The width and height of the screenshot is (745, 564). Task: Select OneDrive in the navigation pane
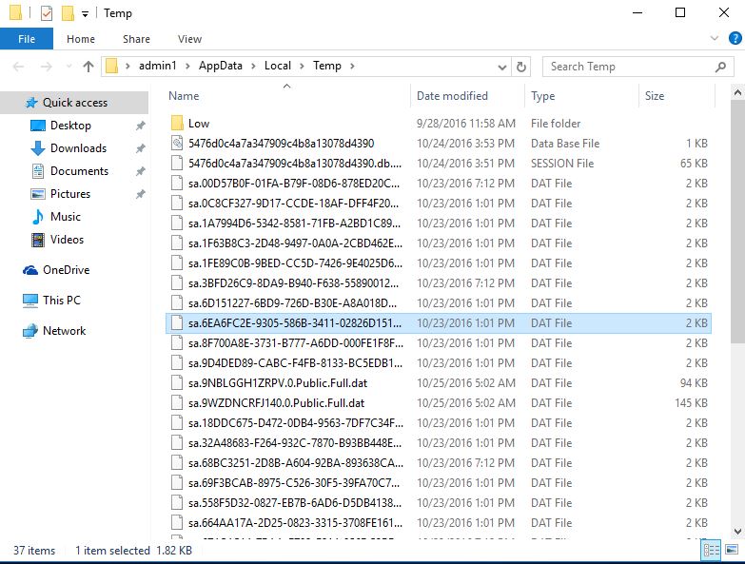[x=66, y=270]
